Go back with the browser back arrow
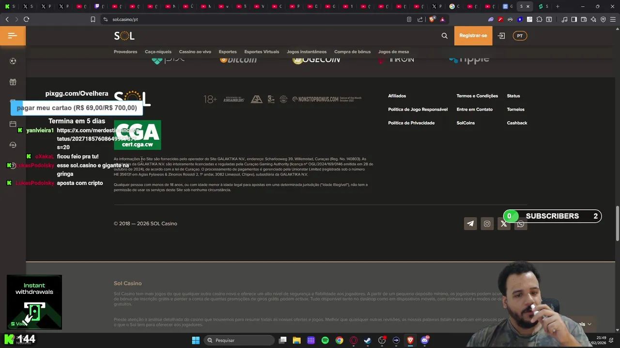This screenshot has height=348, width=620. pyautogui.click(x=7, y=19)
